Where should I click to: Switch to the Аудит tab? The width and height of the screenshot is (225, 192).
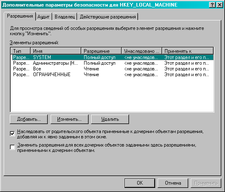pos(43,17)
